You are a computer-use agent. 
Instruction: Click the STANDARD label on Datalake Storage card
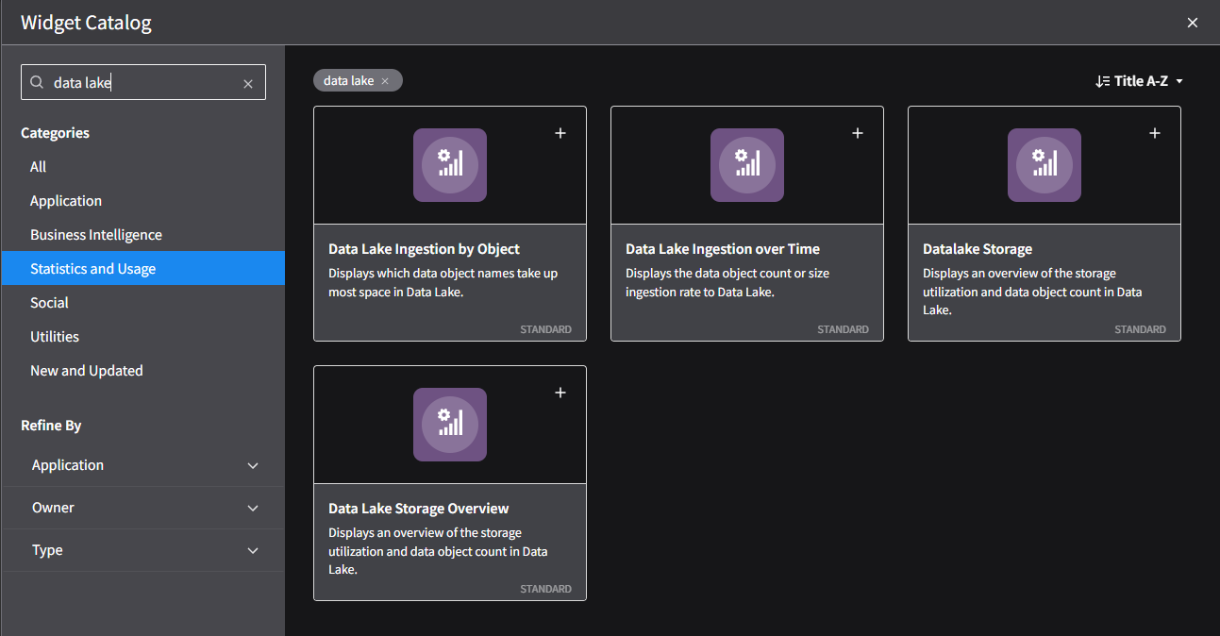coord(1140,329)
